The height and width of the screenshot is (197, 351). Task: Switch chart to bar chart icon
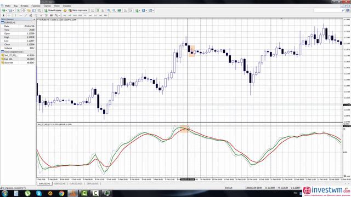coord(93,10)
